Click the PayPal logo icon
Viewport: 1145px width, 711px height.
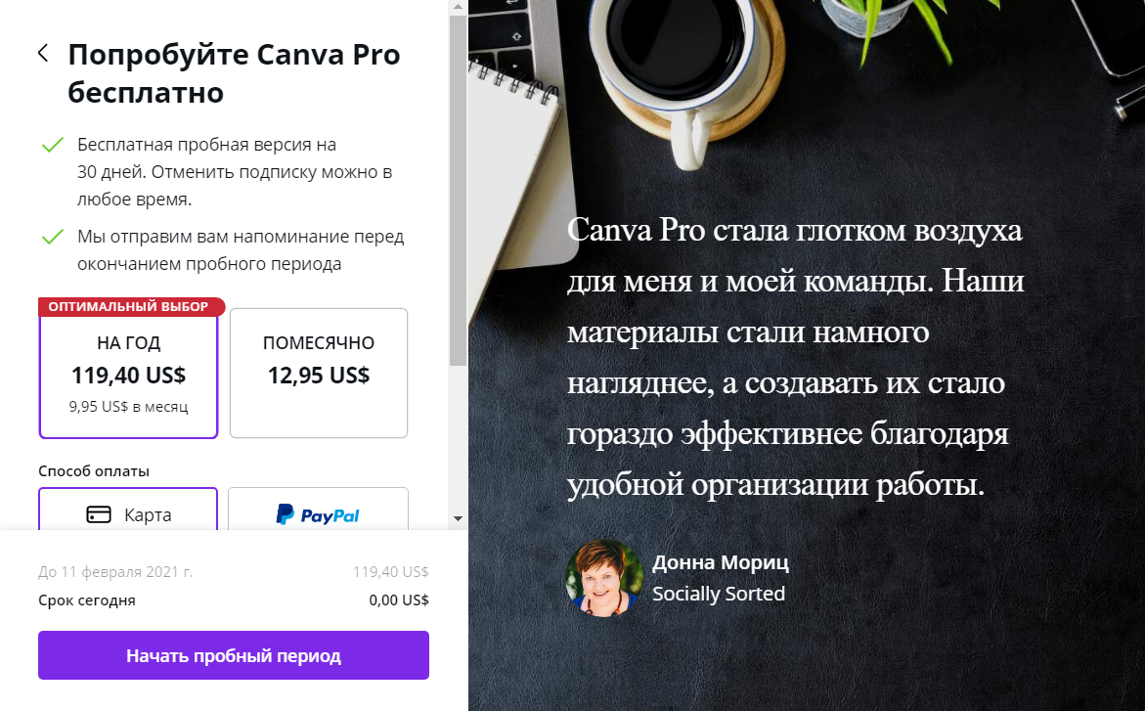[318, 515]
